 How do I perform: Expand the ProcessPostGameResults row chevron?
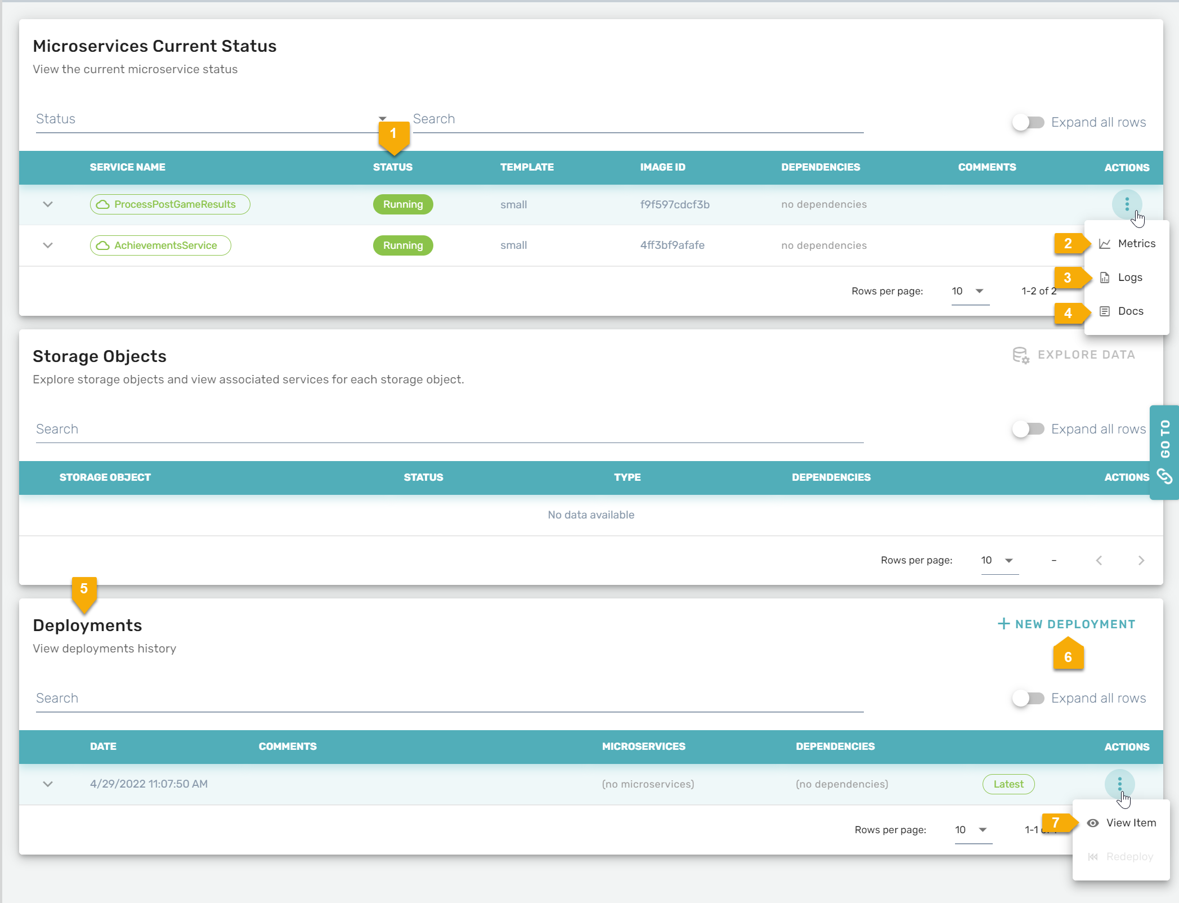coord(48,204)
